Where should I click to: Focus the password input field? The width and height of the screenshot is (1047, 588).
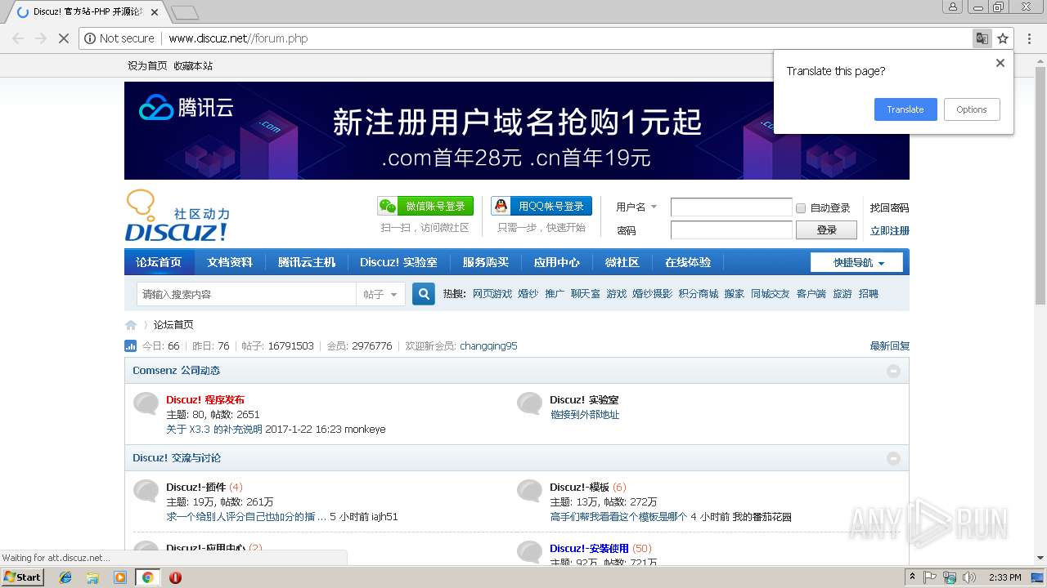click(x=731, y=229)
